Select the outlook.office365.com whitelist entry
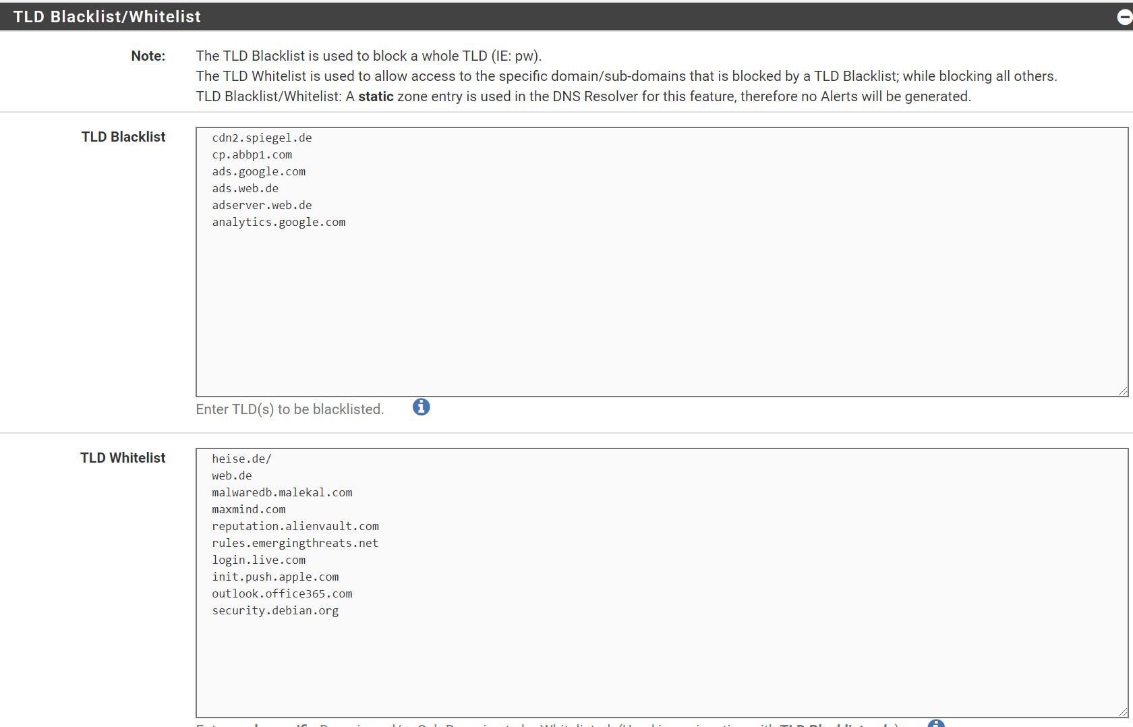The height and width of the screenshot is (727, 1133). [282, 593]
